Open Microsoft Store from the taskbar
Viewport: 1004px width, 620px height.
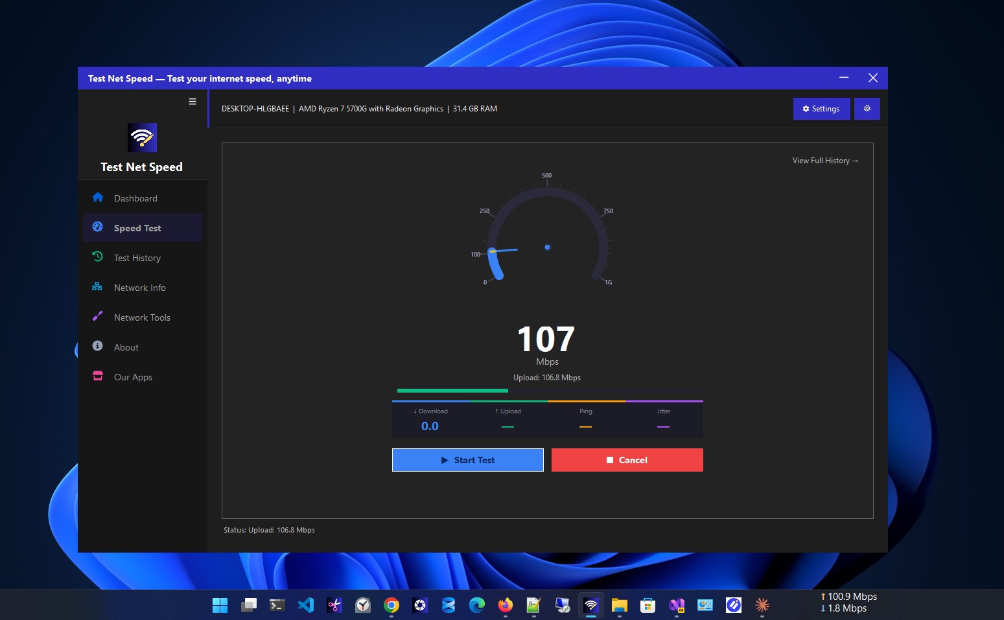[648, 605]
